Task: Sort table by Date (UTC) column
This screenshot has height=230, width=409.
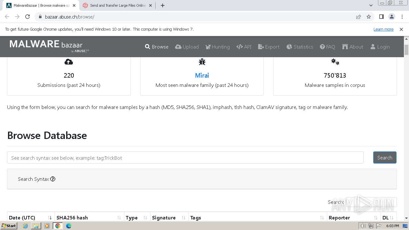Action: [31, 218]
